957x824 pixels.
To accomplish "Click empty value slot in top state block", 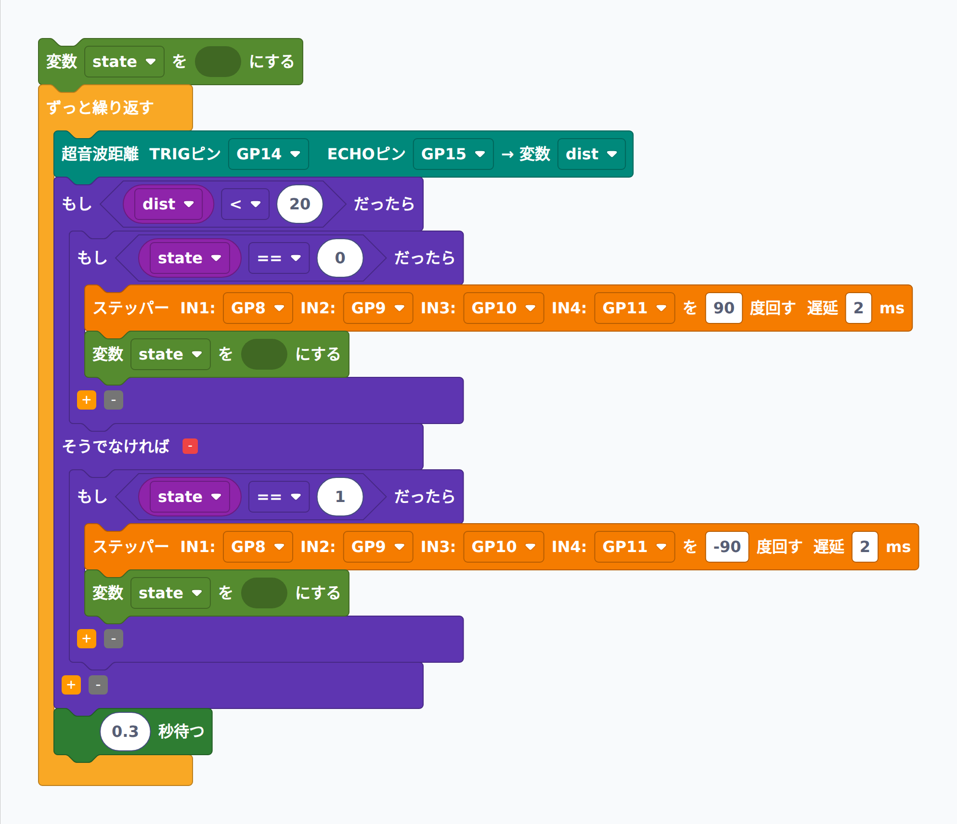I will click(x=218, y=62).
